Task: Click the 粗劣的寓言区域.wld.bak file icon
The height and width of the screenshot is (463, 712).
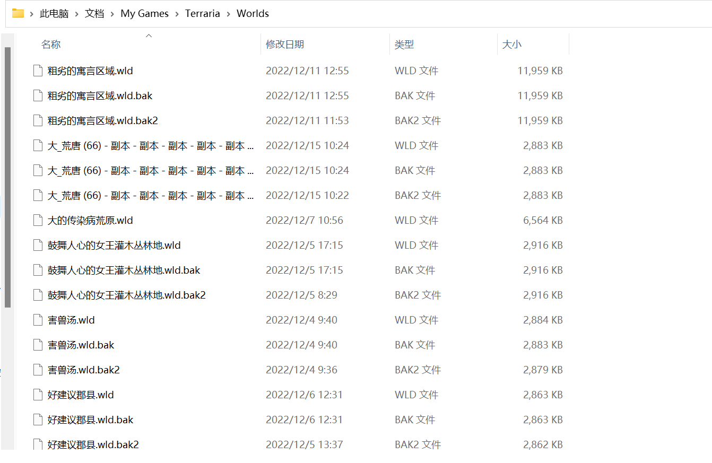Action: click(38, 95)
